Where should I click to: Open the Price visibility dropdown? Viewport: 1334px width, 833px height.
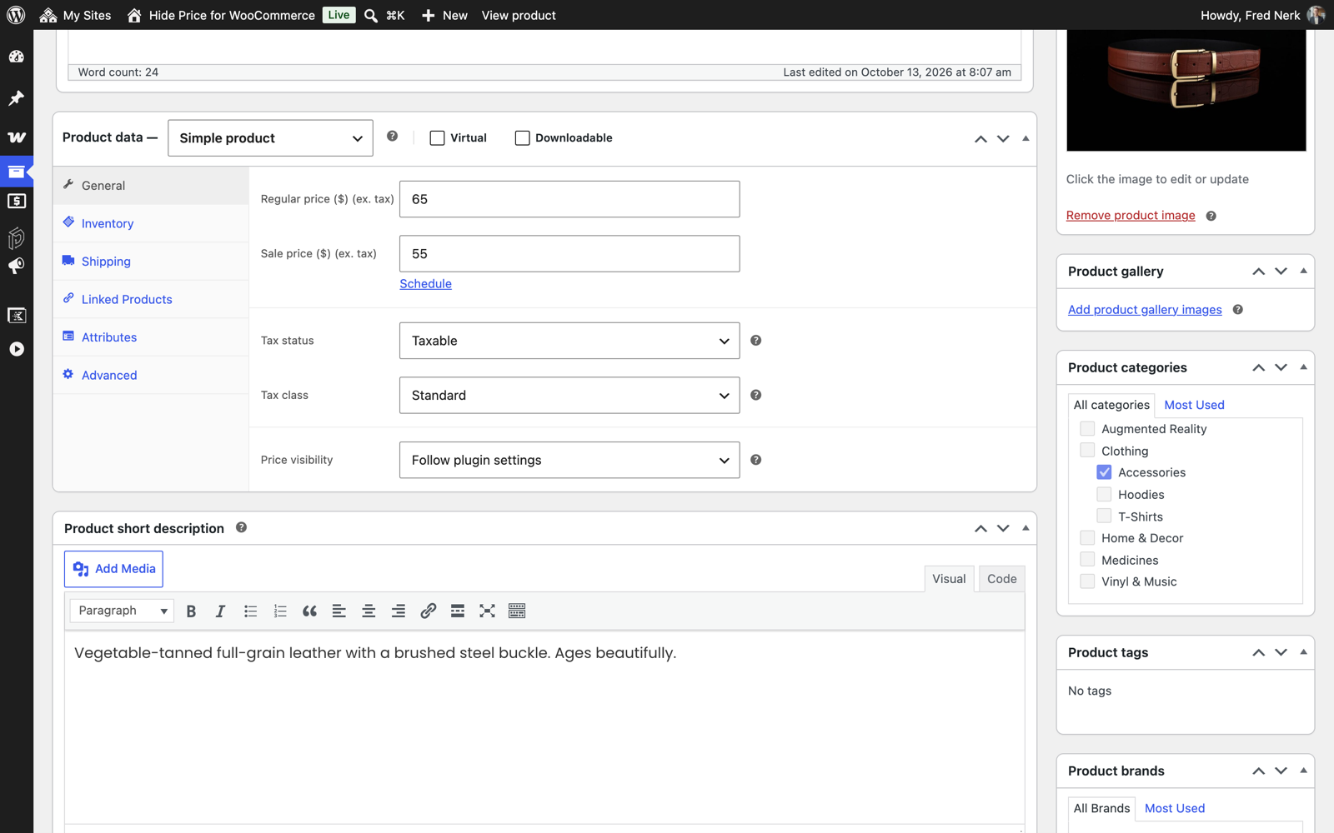(x=569, y=460)
